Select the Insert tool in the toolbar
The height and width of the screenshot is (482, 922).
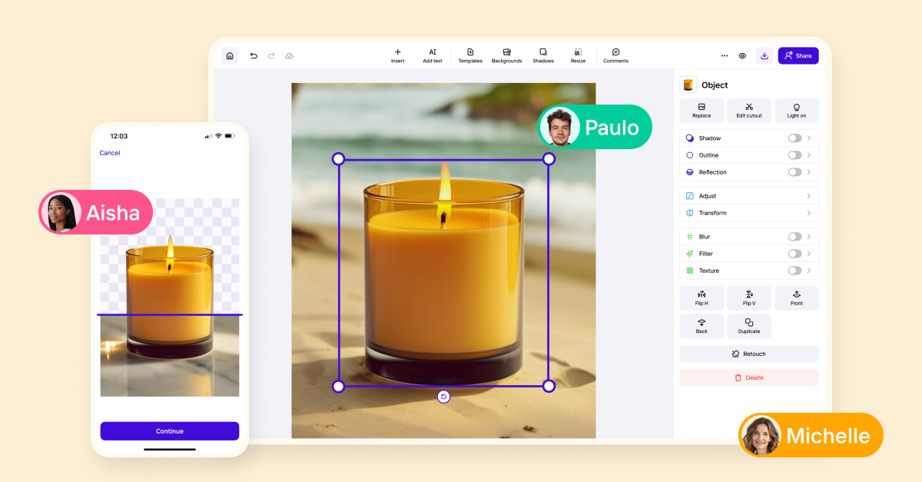(397, 55)
